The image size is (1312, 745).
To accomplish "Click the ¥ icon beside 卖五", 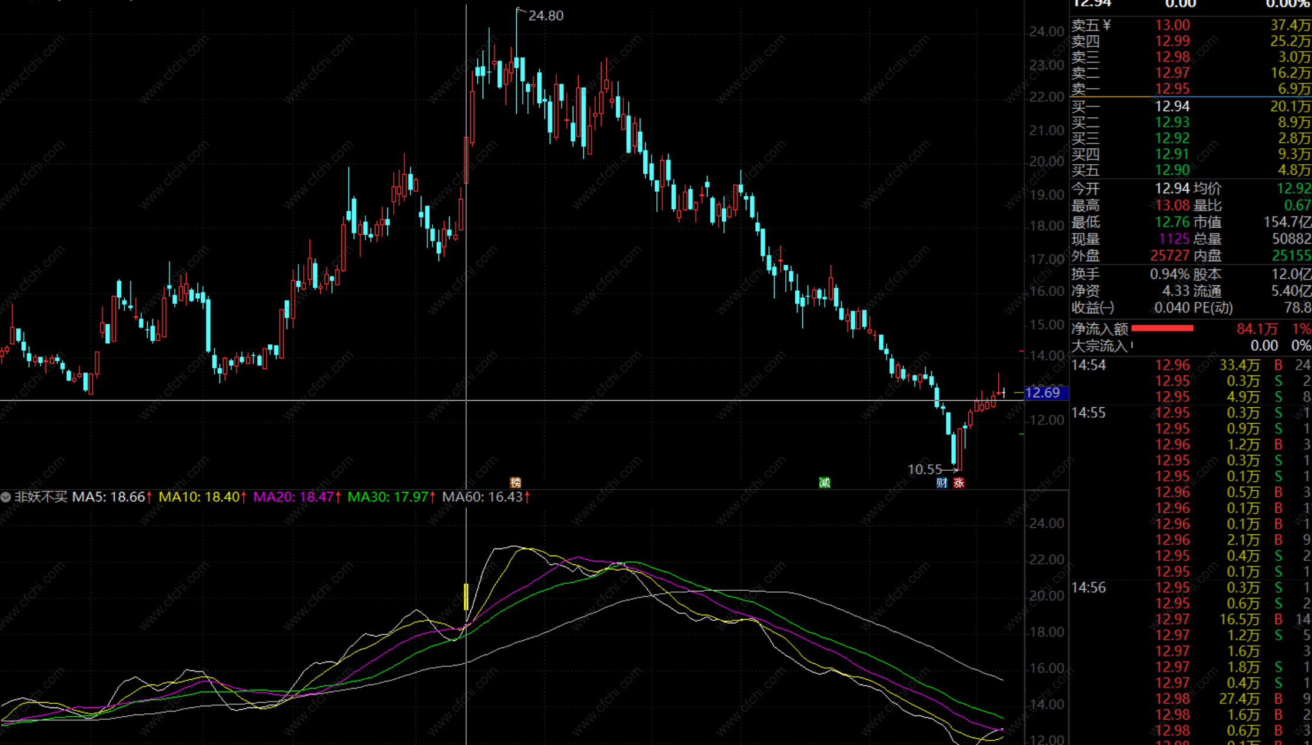I will point(1107,25).
